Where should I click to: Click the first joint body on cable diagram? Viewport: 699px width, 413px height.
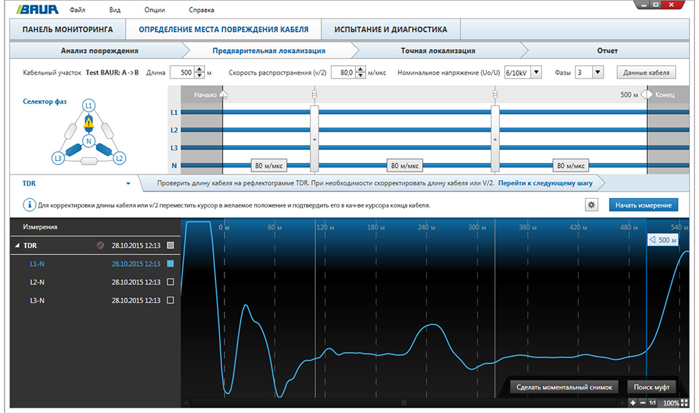click(315, 138)
